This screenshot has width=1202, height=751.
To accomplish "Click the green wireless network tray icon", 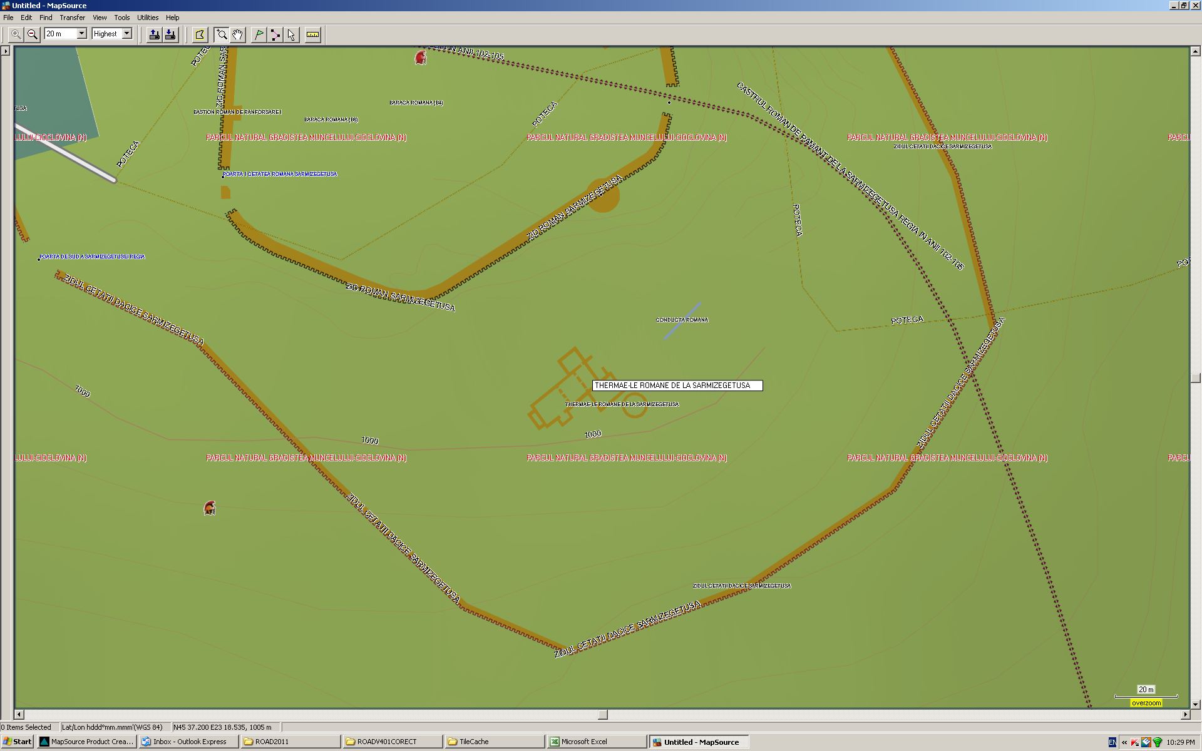I will point(1158,742).
